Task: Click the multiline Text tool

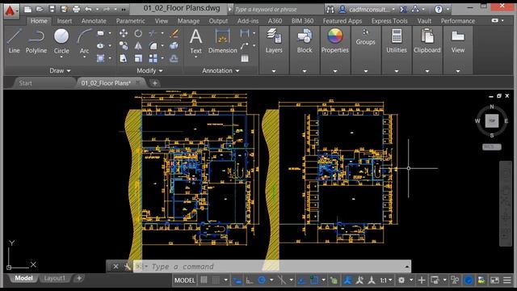Action: click(x=195, y=41)
